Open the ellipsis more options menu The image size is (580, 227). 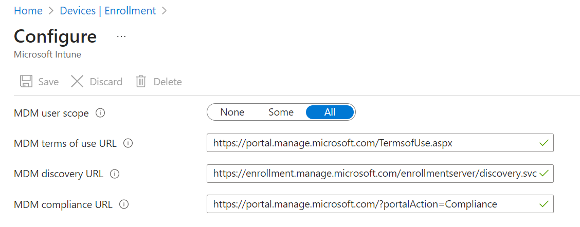click(121, 37)
